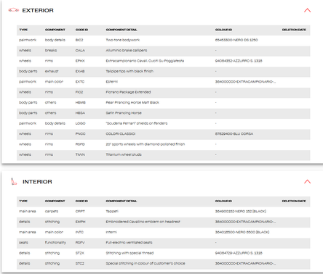Click 'COLORI CLASSICI' detail cell
323x274 pixels.
click(x=121, y=133)
